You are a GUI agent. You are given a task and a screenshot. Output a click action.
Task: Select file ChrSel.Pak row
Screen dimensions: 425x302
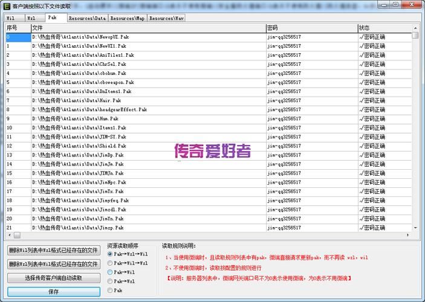point(209,64)
